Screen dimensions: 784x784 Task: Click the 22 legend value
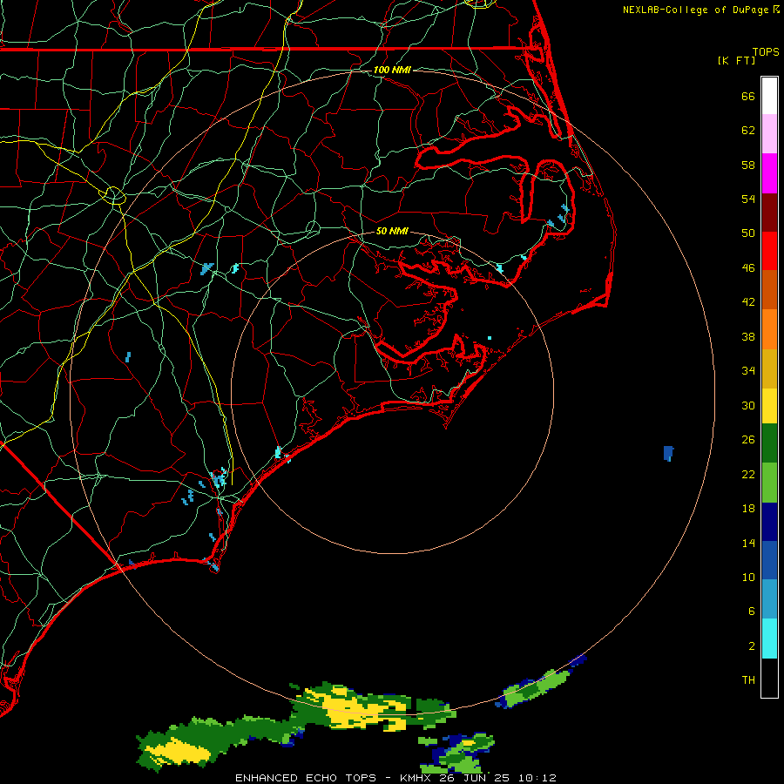pyautogui.click(x=748, y=474)
